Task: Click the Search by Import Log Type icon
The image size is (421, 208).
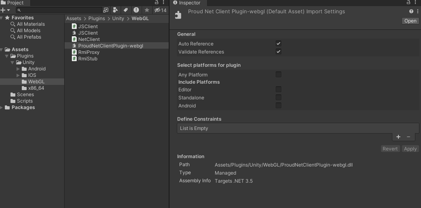Action: coord(136,10)
